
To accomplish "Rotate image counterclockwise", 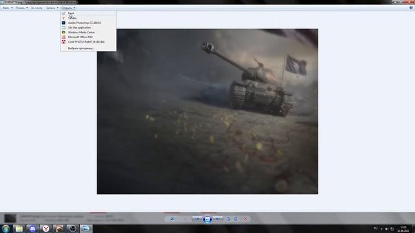I will point(228,219).
